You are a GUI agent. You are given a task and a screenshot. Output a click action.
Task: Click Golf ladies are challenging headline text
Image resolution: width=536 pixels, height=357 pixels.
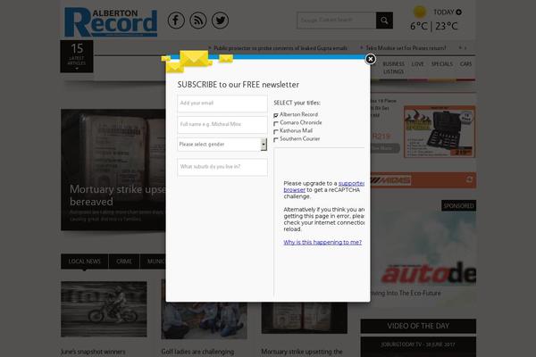click(197, 352)
